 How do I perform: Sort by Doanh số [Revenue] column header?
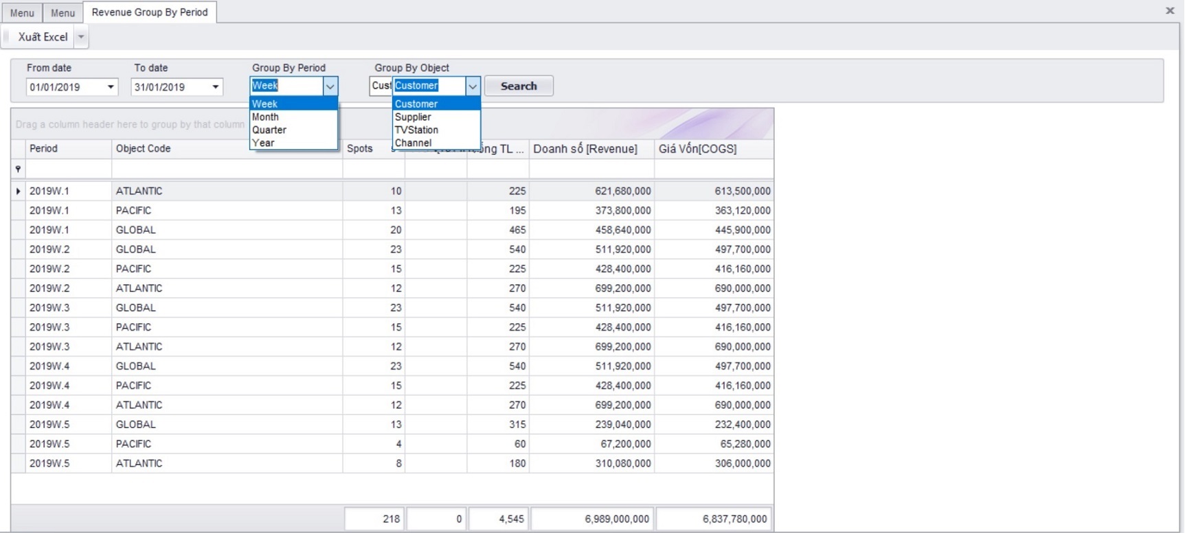click(591, 149)
